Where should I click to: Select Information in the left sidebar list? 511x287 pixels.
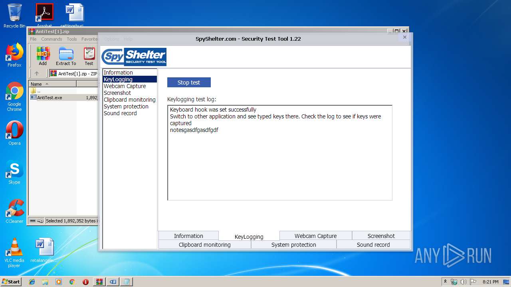(130, 73)
